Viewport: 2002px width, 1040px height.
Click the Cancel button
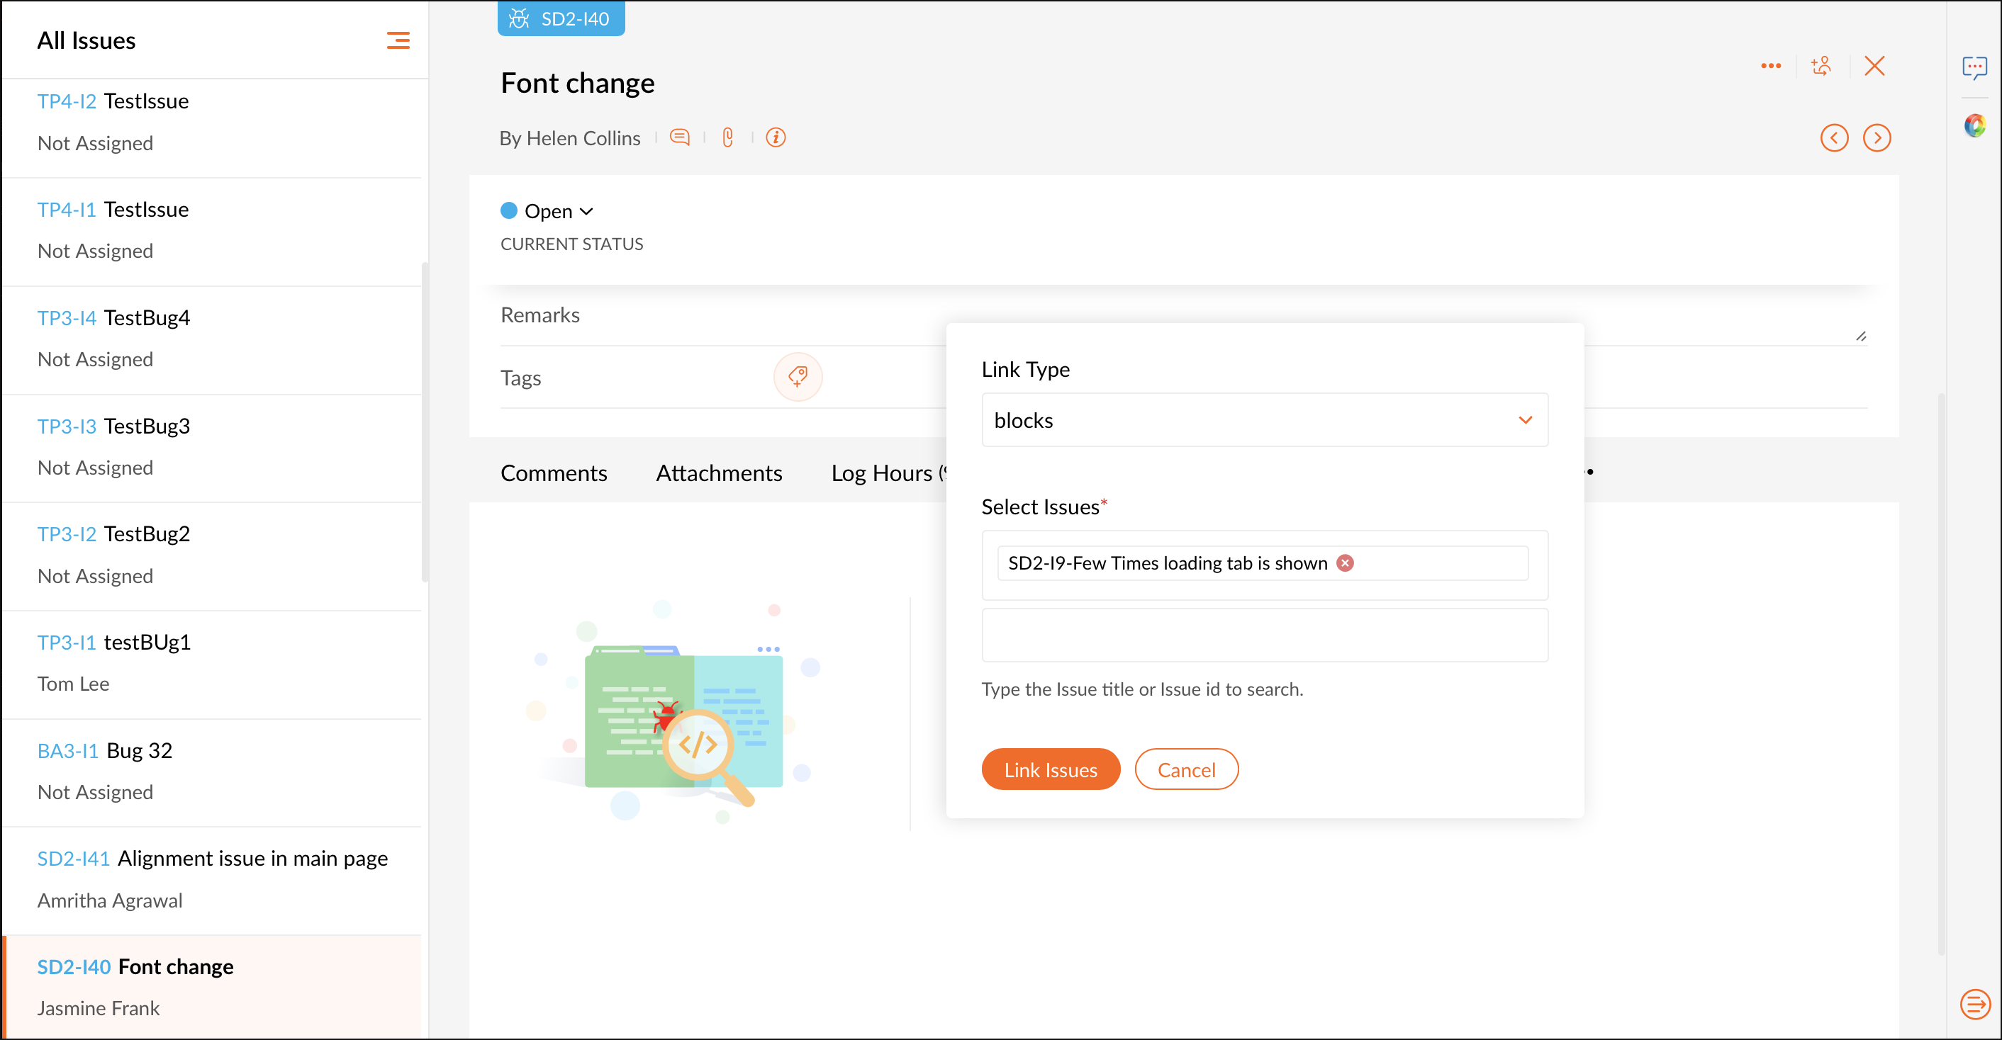(1186, 769)
